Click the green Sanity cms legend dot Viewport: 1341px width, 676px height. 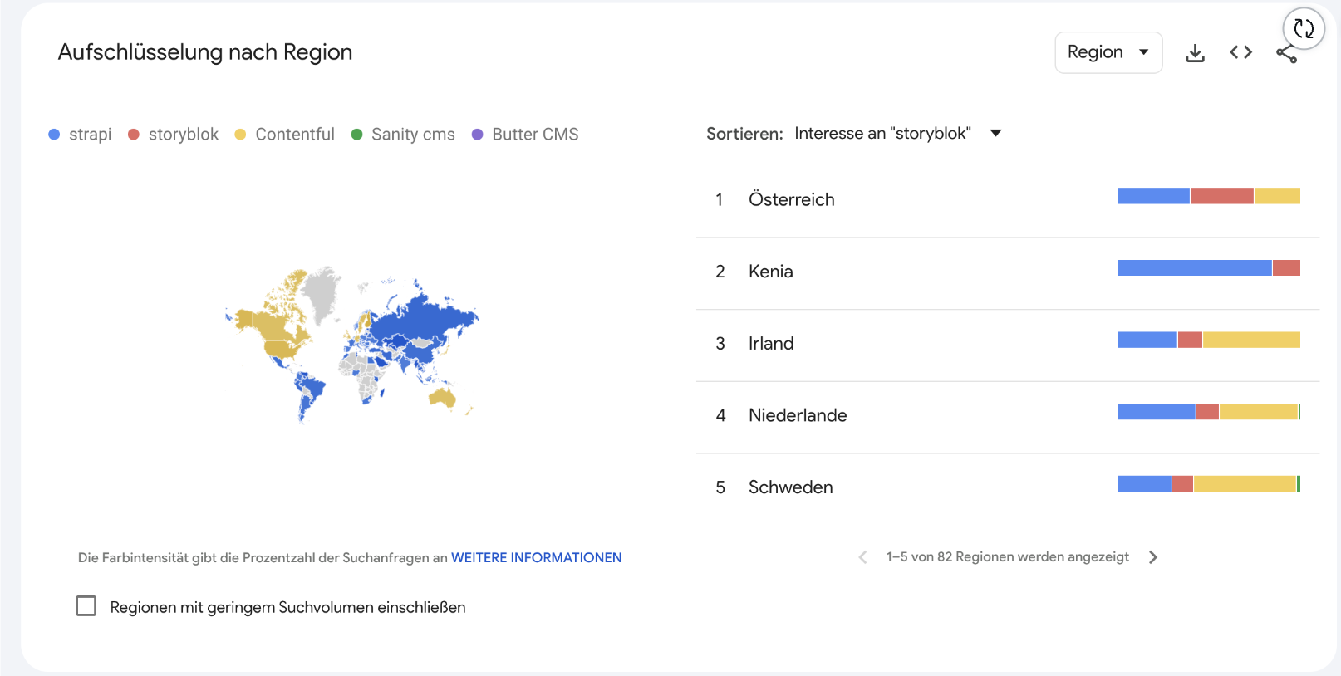356,135
